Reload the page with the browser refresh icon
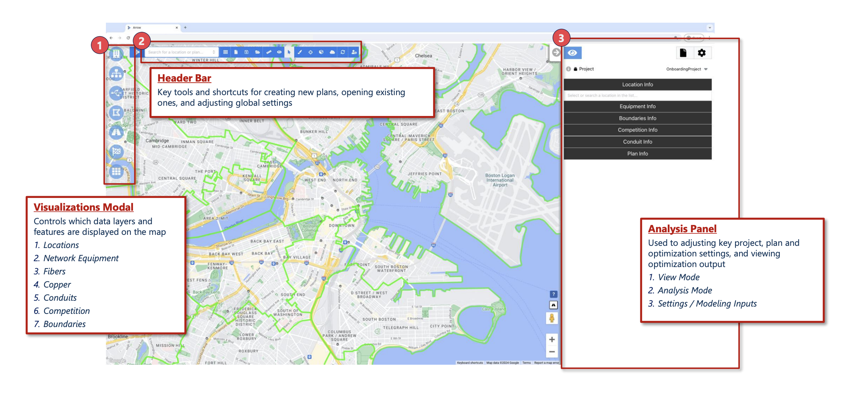 [128, 38]
